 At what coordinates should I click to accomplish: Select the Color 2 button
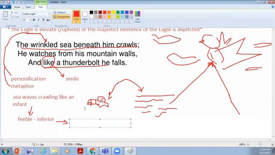click(x=85, y=17)
